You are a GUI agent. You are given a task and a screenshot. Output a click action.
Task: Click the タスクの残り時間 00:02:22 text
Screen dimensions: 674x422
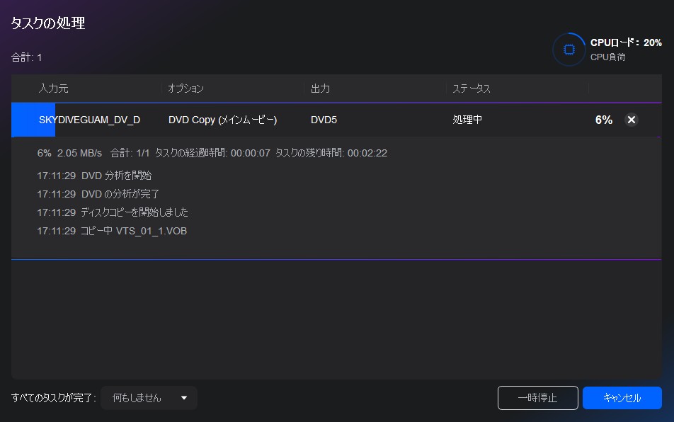(331, 153)
